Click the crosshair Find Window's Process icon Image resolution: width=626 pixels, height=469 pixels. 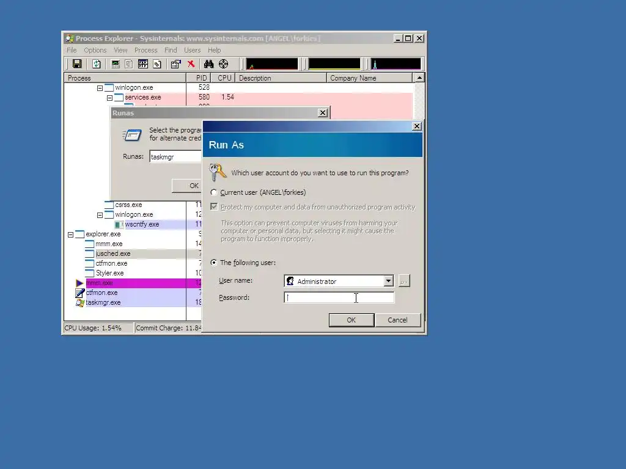[224, 64]
